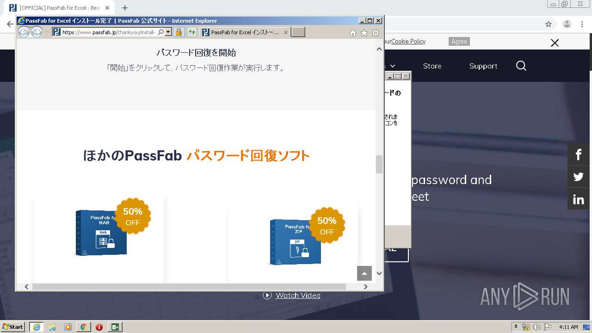592x333 pixels.
Task: Refresh the page in Internet Explorer
Action: click(x=191, y=32)
